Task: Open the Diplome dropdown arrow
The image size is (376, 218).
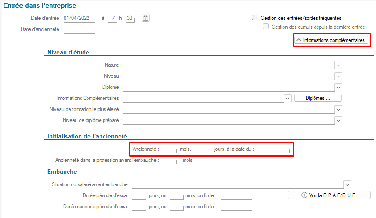Action: click(338, 87)
